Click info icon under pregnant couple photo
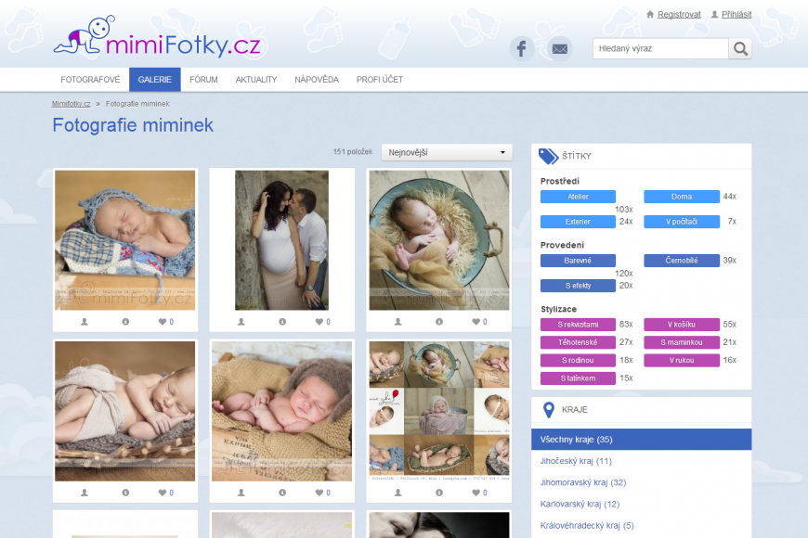The width and height of the screenshot is (808, 538). click(282, 322)
